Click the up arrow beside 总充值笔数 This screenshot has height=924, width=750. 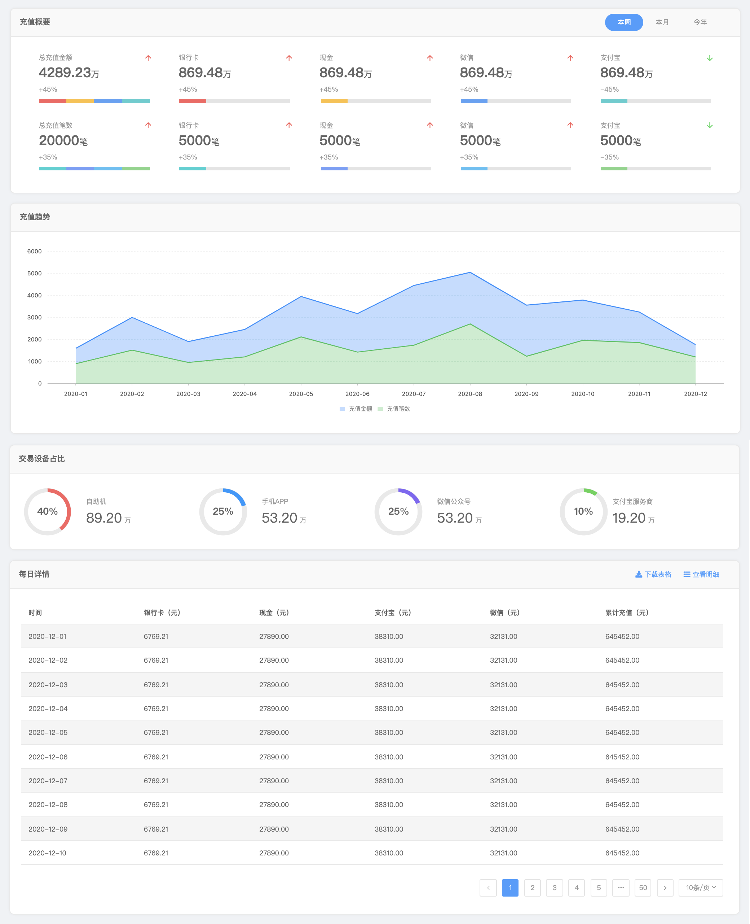pyautogui.click(x=148, y=125)
